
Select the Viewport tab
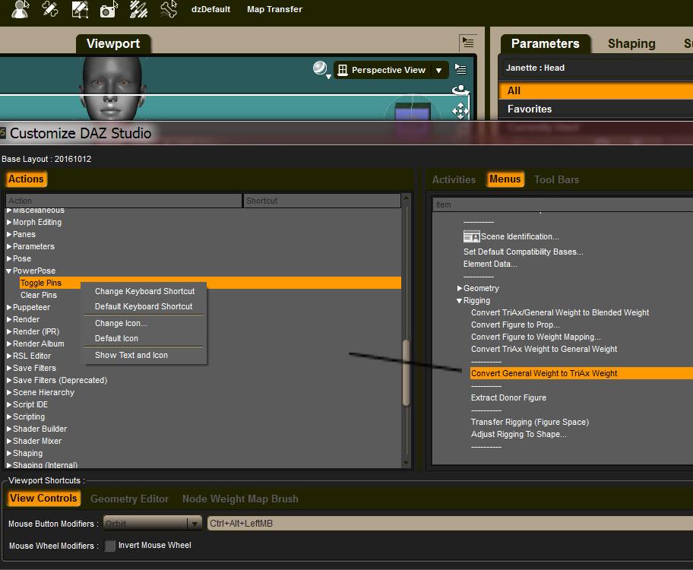[113, 43]
